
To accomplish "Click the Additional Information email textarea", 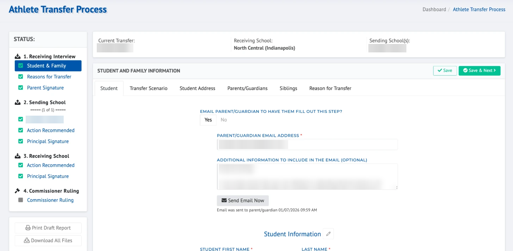I will tap(307, 177).
